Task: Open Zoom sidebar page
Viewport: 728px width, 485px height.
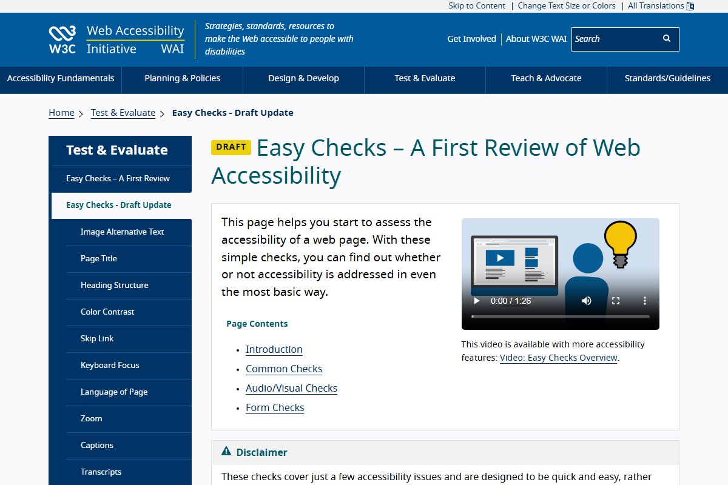Action: click(129, 419)
